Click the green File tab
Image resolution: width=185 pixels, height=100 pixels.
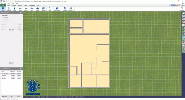(3, 6)
